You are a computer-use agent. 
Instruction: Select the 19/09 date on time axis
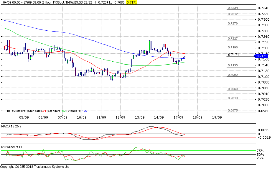217,117
